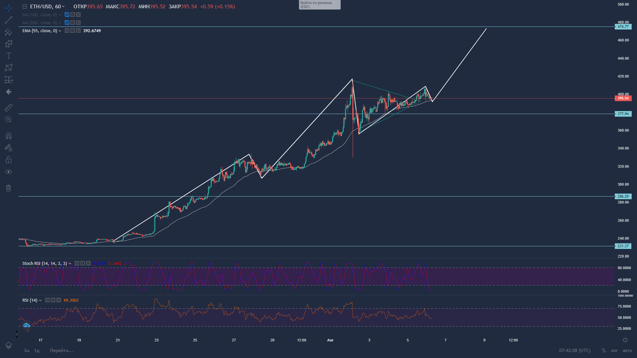The width and height of the screenshot is (637, 358).
Task: Expand the MA (200, close, 0) dropdown
Action: (x=60, y=23)
